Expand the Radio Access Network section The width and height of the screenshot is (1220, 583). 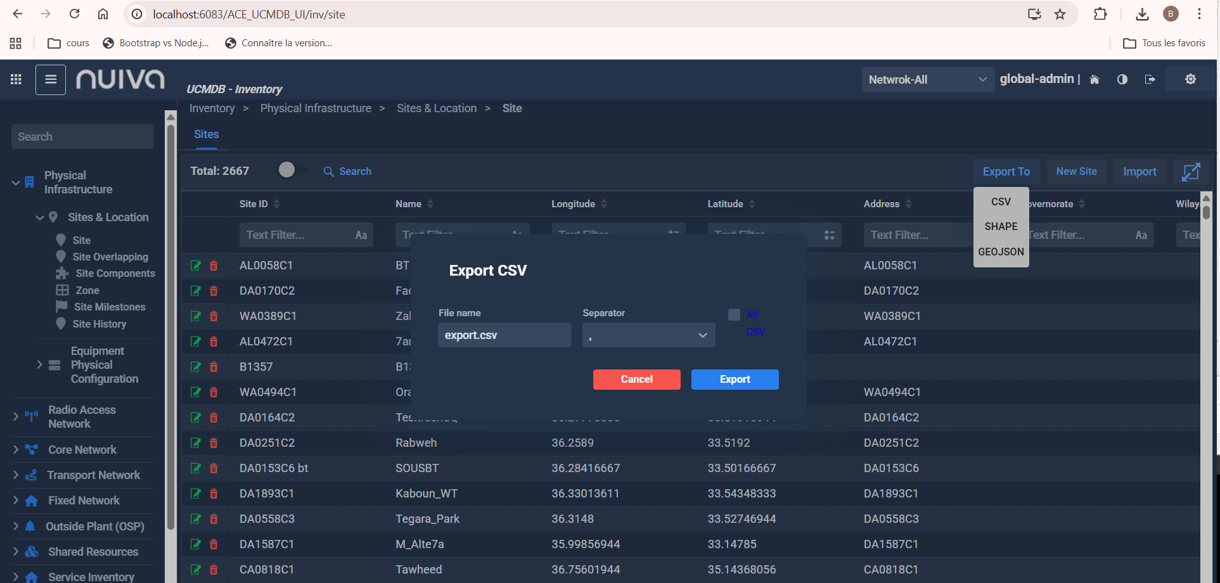point(16,416)
